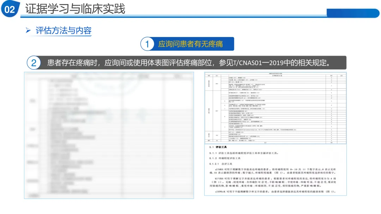Select the subtitle 评估方法与内容
Screen dimensions: 381x214
(x=64, y=31)
